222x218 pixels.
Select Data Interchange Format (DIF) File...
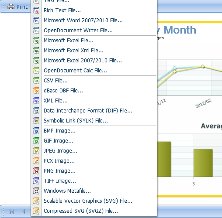coord(94,111)
